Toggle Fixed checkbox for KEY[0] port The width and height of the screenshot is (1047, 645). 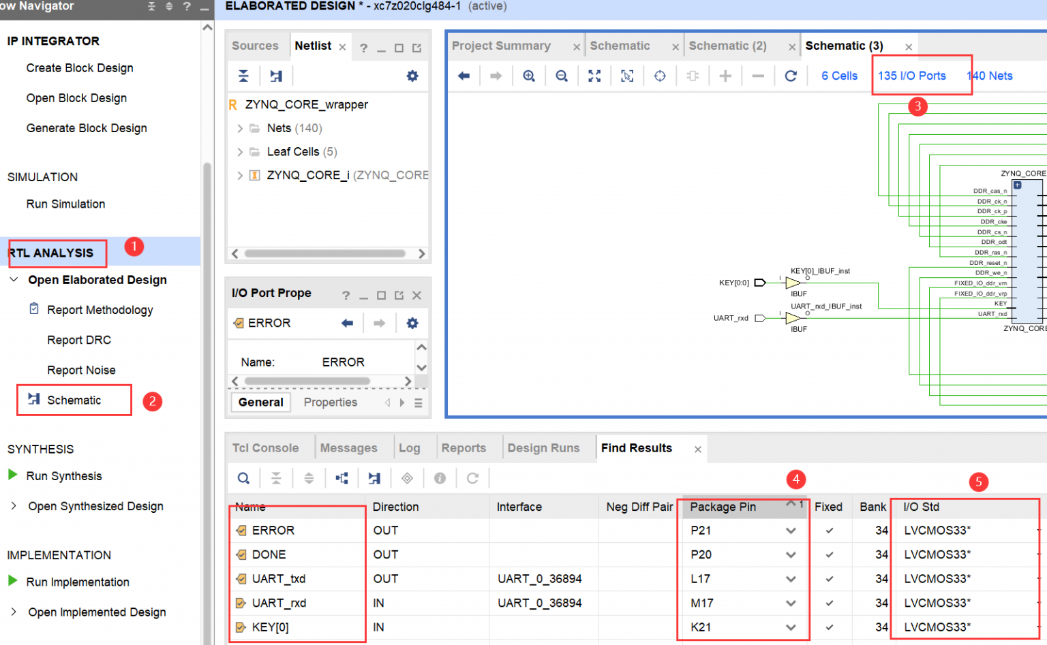click(x=829, y=627)
